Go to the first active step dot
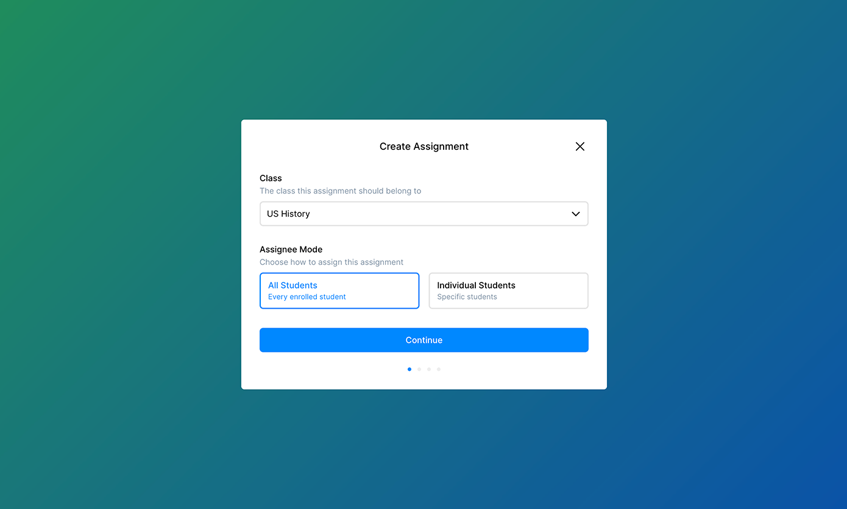This screenshot has height=509, width=847. pos(409,369)
